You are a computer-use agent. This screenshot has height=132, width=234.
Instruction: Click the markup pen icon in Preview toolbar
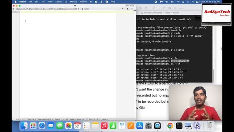154,8
